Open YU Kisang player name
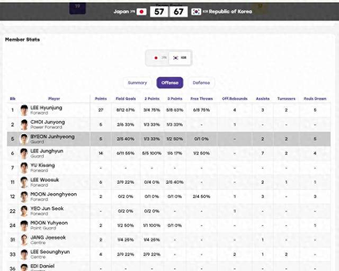This screenshot has height=271, width=339. point(42,165)
